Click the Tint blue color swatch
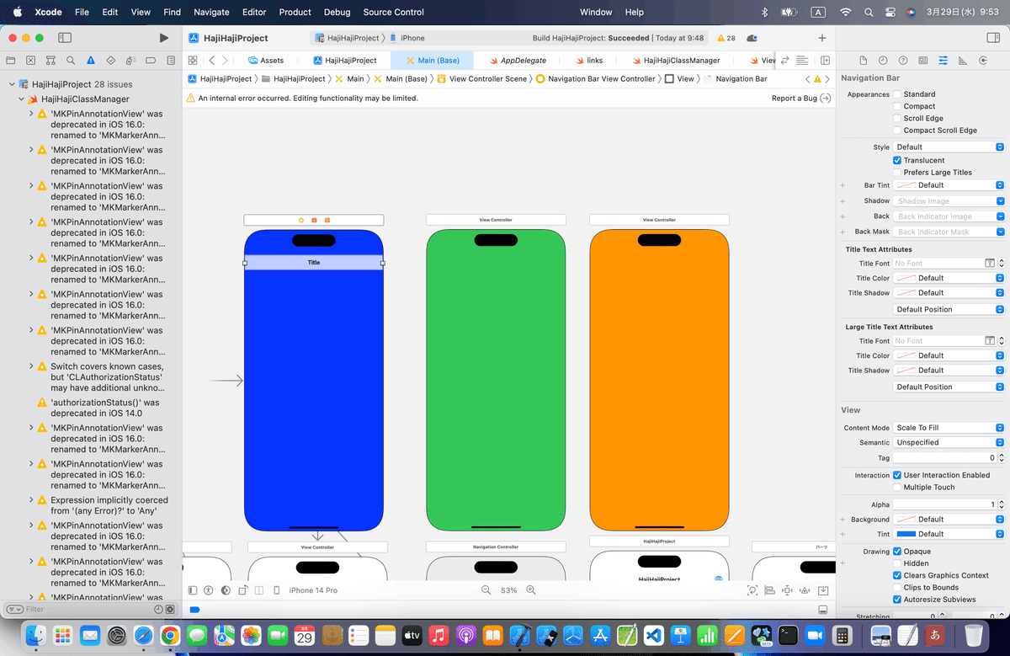 tap(906, 534)
